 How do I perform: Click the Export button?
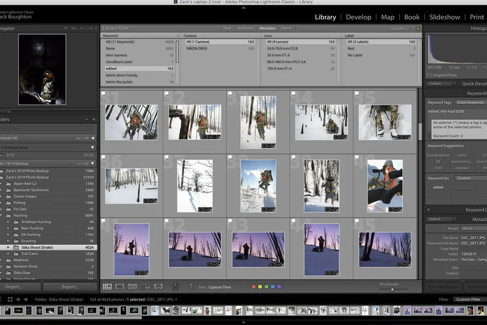pos(70,287)
